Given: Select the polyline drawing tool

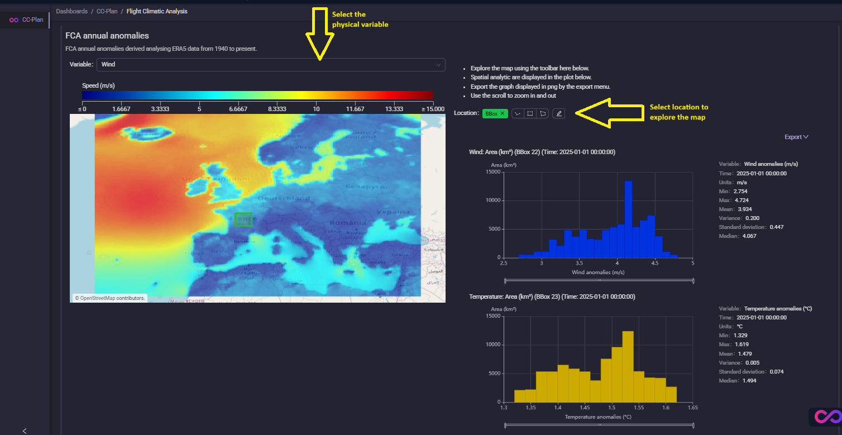Looking at the screenshot, I should pos(518,113).
